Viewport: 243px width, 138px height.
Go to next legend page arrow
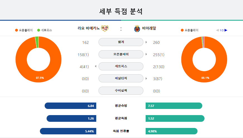click(226, 30)
